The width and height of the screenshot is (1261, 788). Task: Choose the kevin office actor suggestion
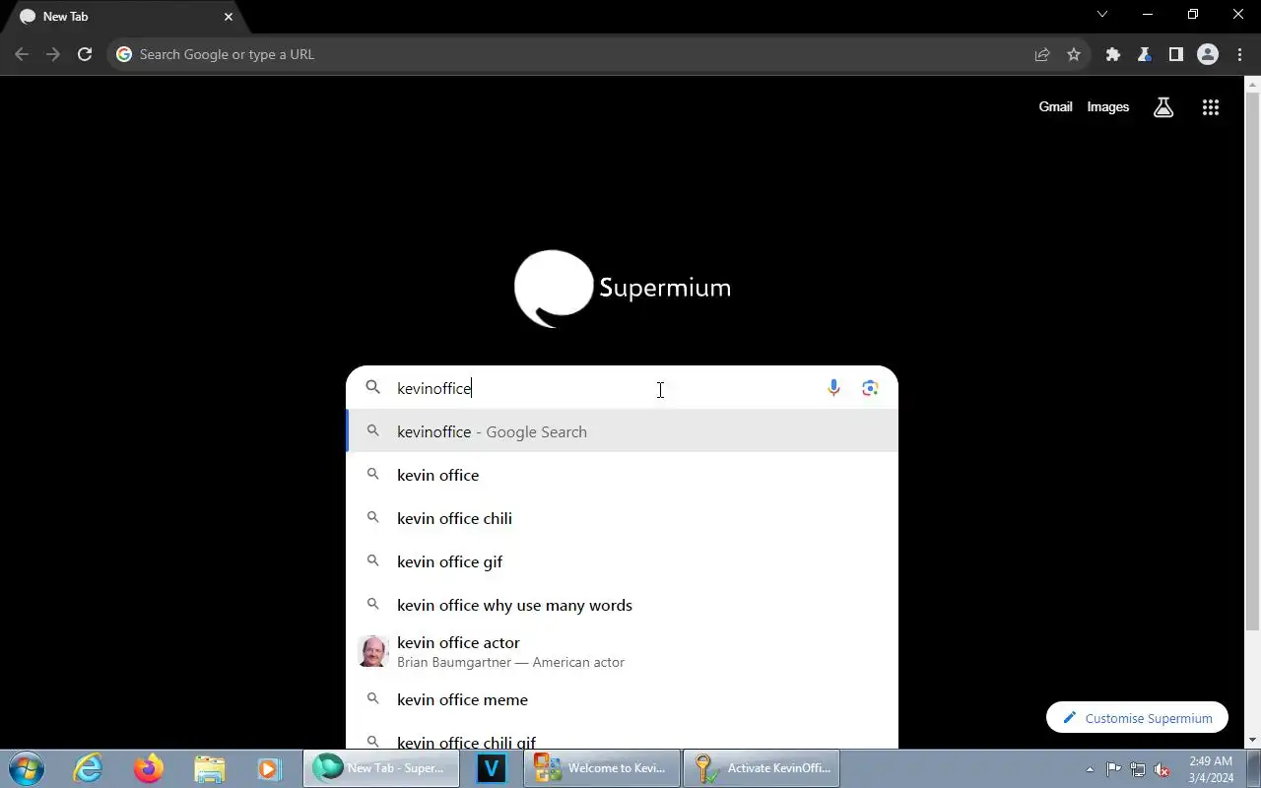click(622, 651)
